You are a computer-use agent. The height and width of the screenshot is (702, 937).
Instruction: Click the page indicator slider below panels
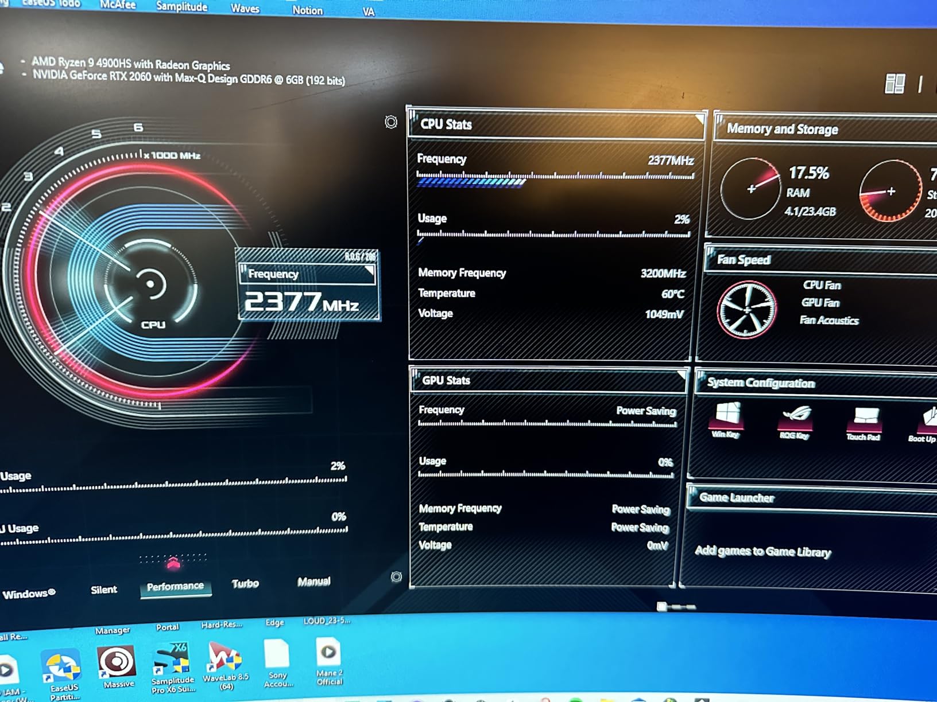676,606
